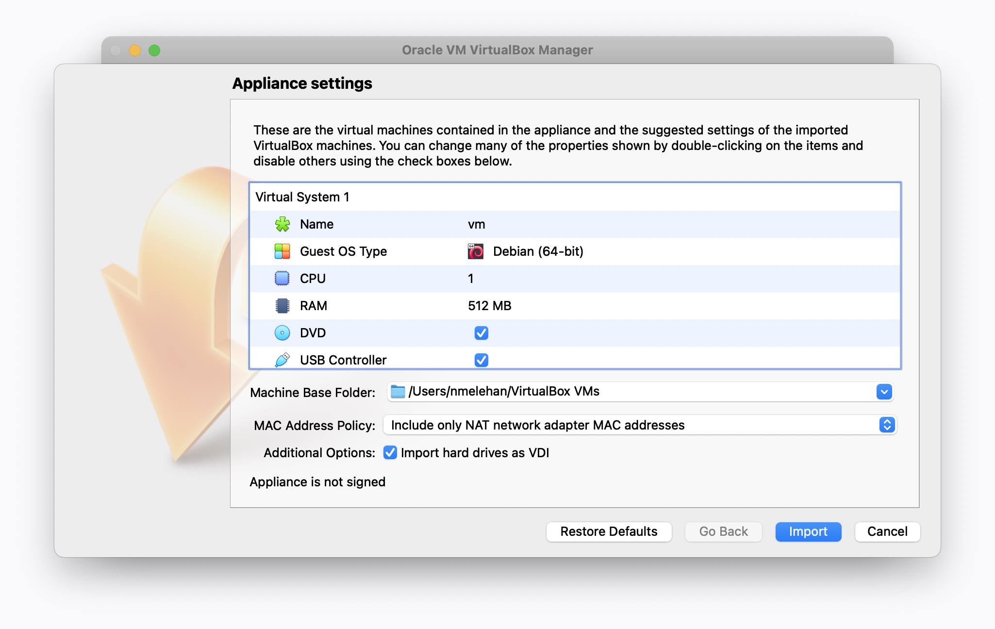Disable the DVD checkbox
The image size is (995, 629).
(x=481, y=333)
